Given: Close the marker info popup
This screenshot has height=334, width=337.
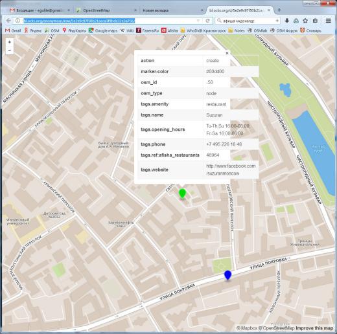Looking at the screenshot, I should point(227,53).
